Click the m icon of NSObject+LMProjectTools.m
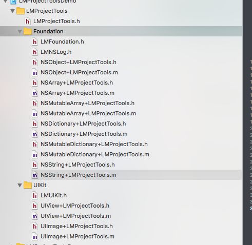 (x=35, y=72)
